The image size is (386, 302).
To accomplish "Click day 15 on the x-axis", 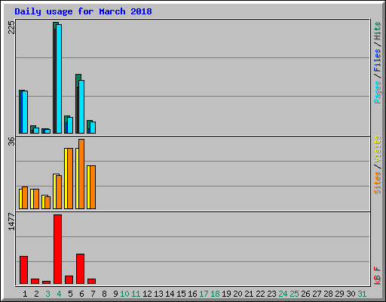I will 181,294.
